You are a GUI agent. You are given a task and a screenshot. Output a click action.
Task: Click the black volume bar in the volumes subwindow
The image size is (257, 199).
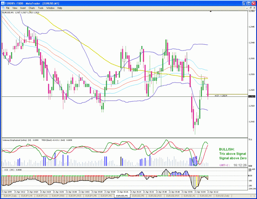point(121,161)
